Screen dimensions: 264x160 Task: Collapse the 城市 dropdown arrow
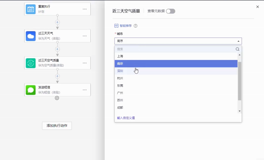[238, 41]
